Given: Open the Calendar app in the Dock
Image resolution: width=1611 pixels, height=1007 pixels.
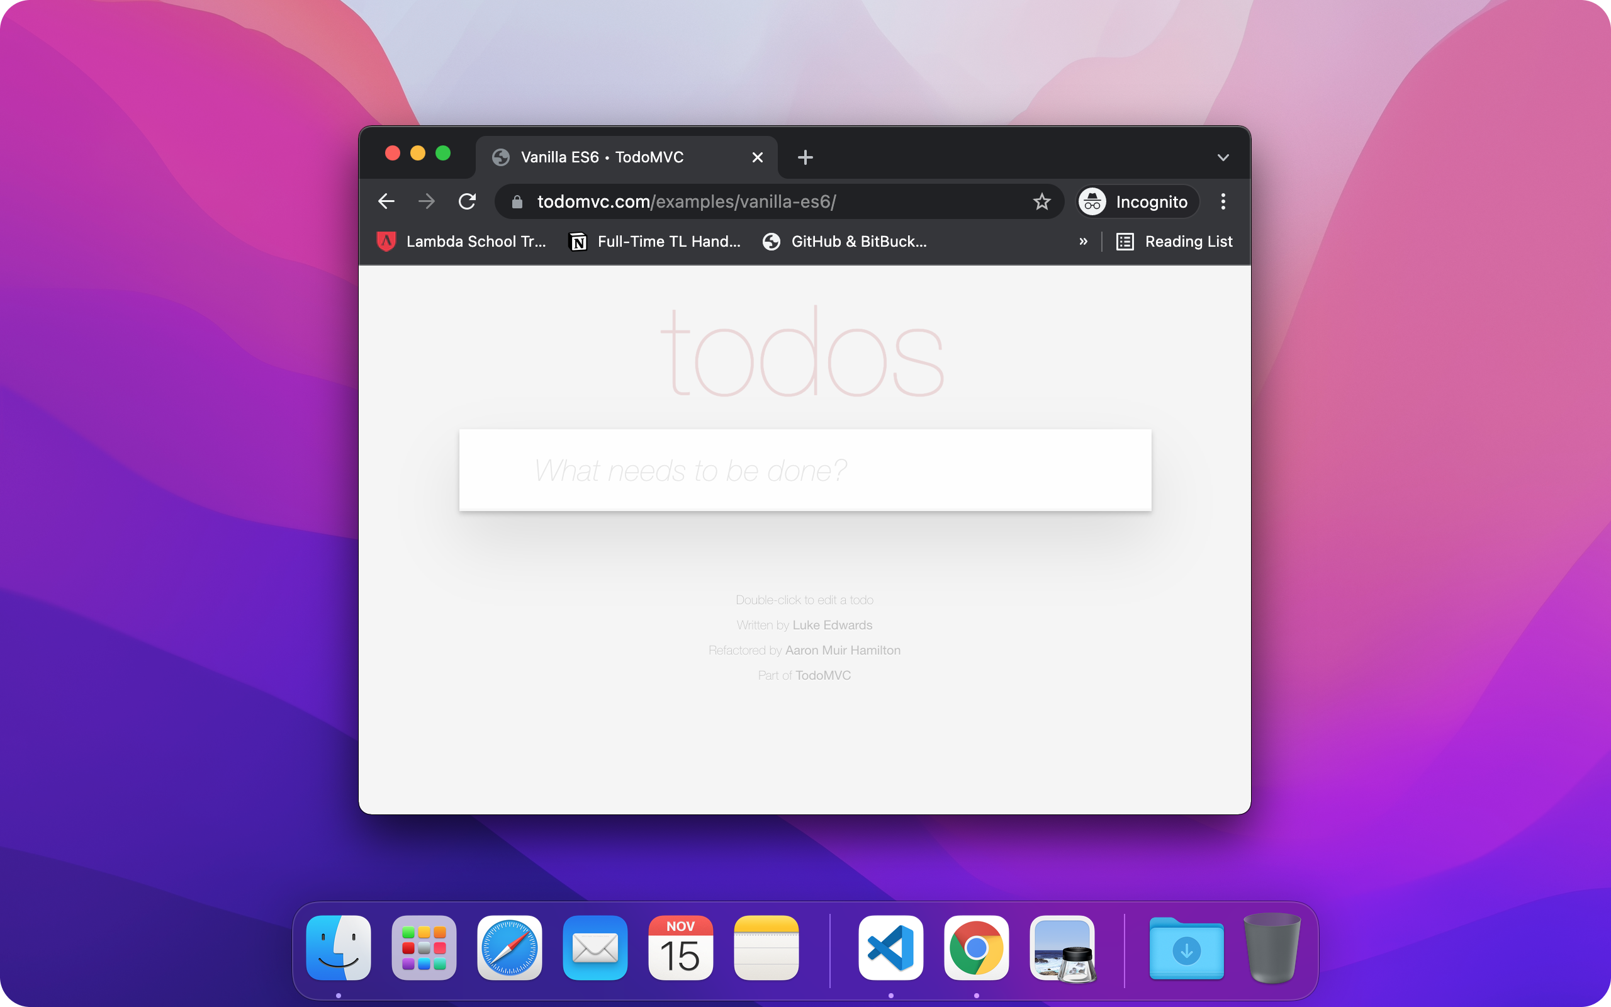Looking at the screenshot, I should [x=680, y=948].
